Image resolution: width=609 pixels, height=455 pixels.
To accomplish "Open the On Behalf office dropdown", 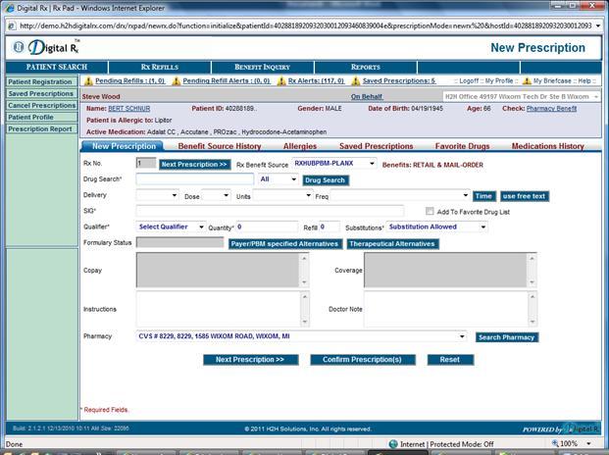I will coord(595,97).
